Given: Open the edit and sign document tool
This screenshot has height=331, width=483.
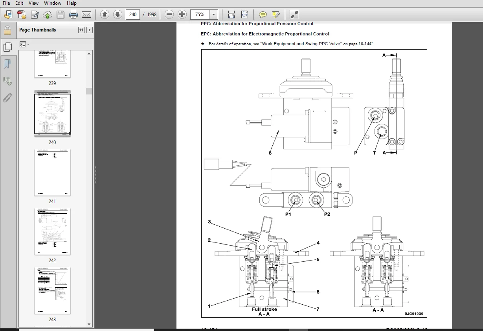Looking at the screenshot, I should (x=35, y=15).
